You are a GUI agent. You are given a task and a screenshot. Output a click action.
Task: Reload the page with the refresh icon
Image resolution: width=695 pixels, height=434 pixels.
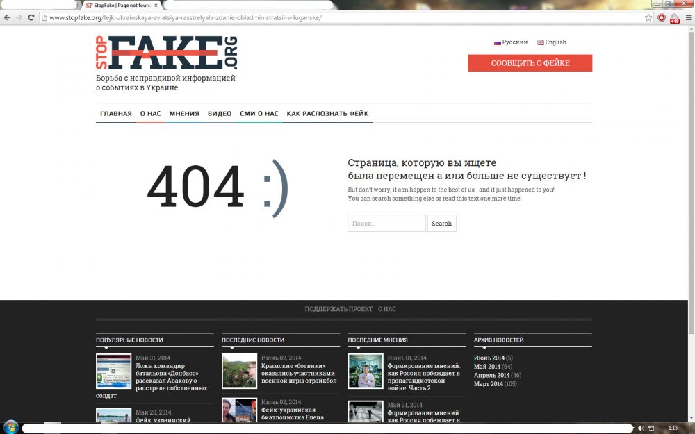(31, 17)
